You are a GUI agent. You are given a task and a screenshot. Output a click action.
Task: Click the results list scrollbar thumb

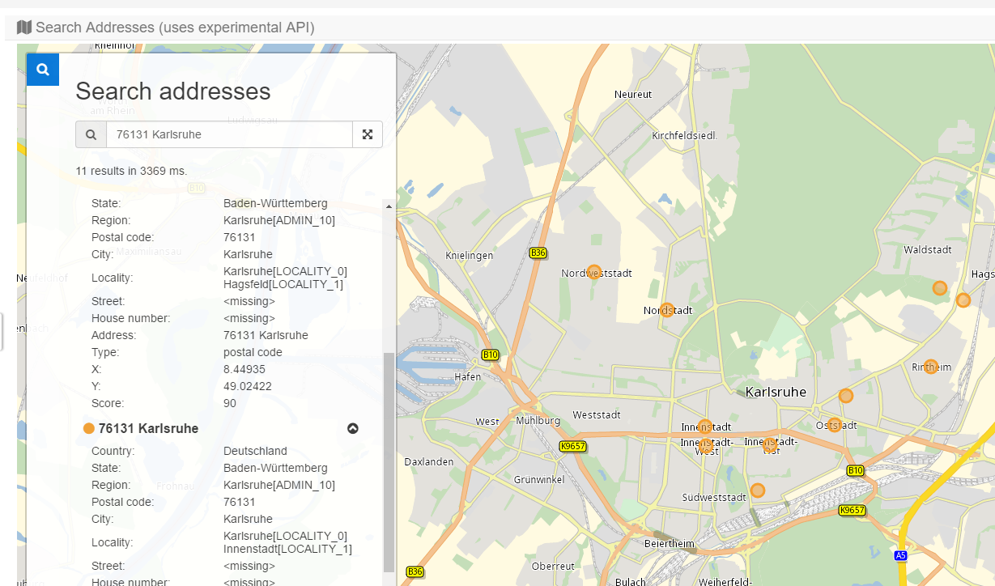tap(389, 461)
